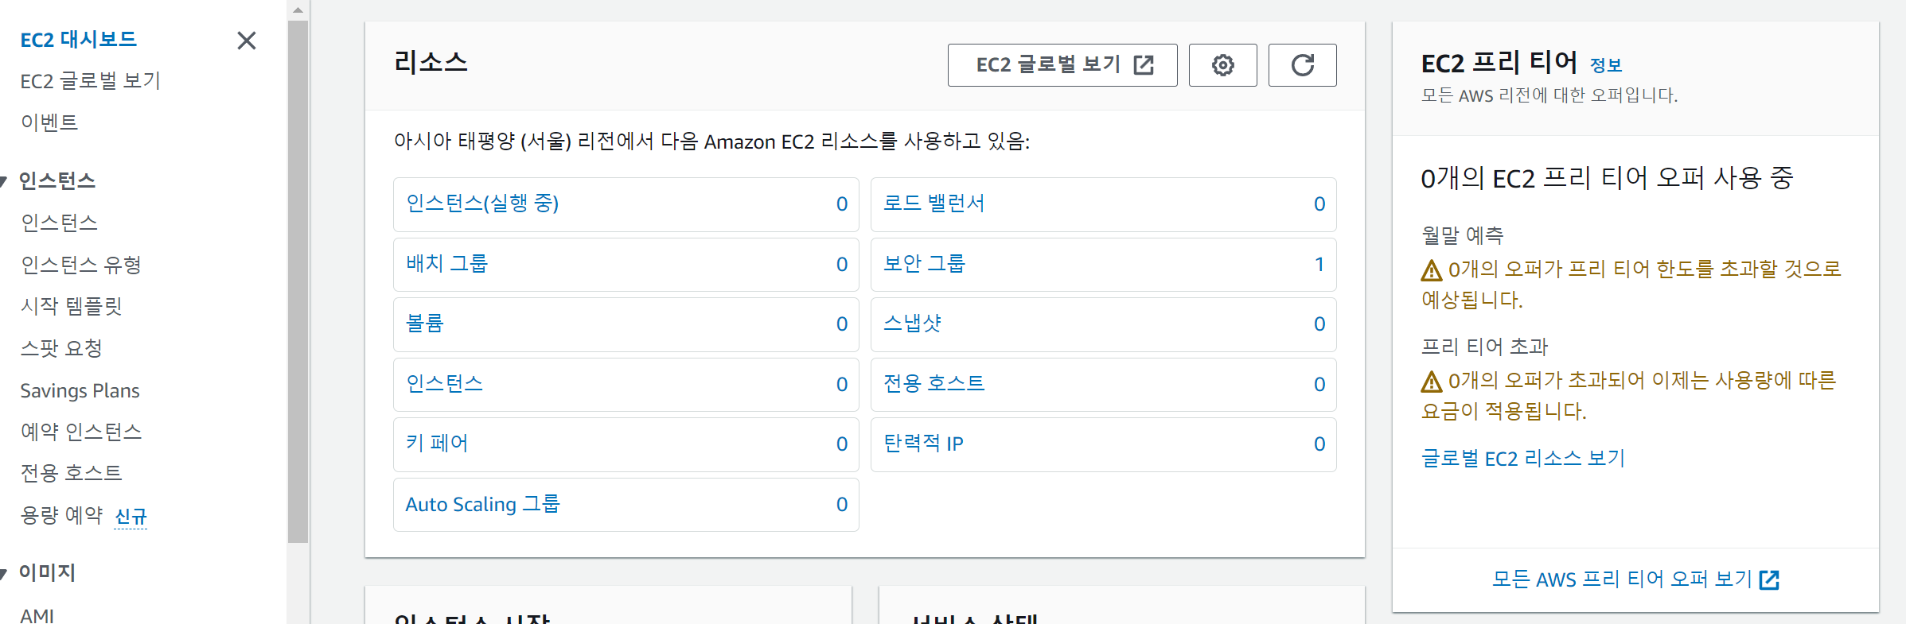Collapse the 이미지 sidebar section

(x=5, y=573)
